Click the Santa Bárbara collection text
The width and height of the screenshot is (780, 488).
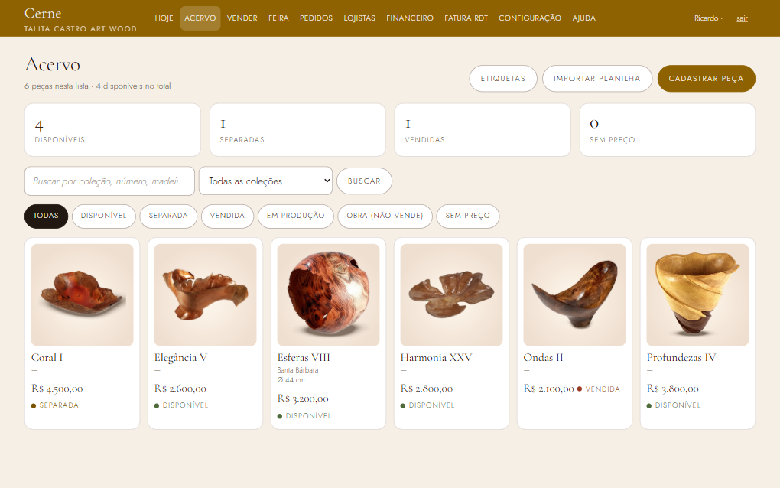click(x=298, y=370)
